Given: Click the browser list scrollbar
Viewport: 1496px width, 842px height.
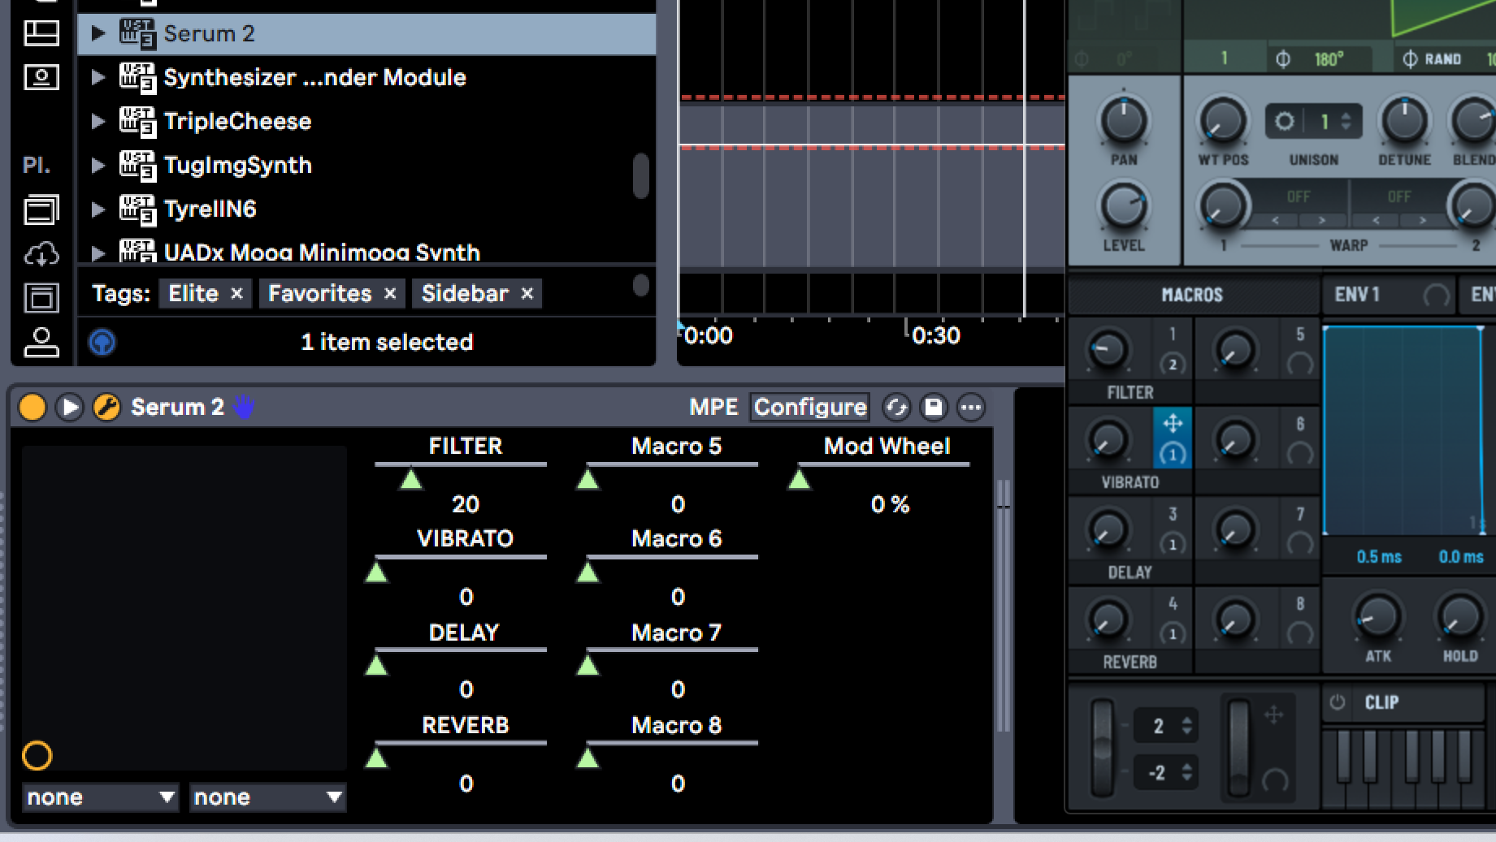Looking at the screenshot, I should click(641, 175).
